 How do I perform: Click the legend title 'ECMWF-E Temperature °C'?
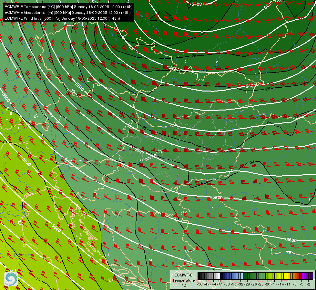(x=184, y=280)
